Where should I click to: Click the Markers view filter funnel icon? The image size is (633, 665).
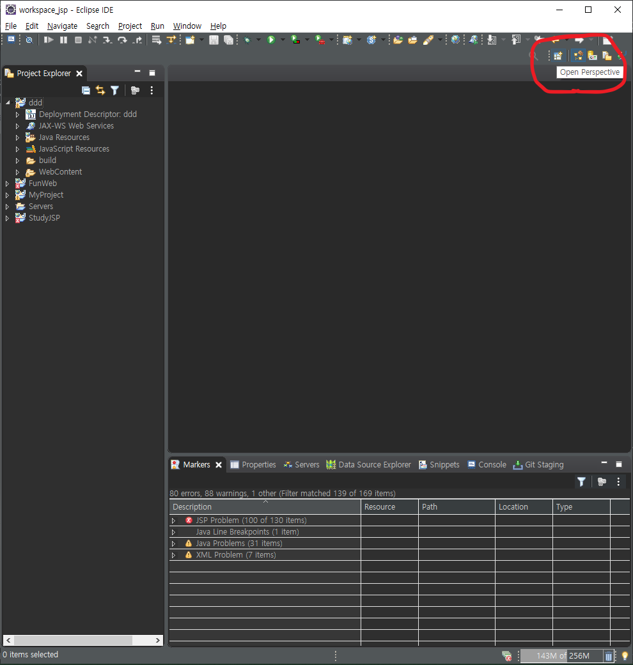pos(581,481)
